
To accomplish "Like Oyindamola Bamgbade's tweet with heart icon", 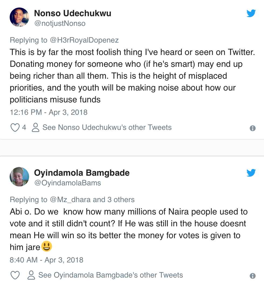I will (x=15, y=275).
